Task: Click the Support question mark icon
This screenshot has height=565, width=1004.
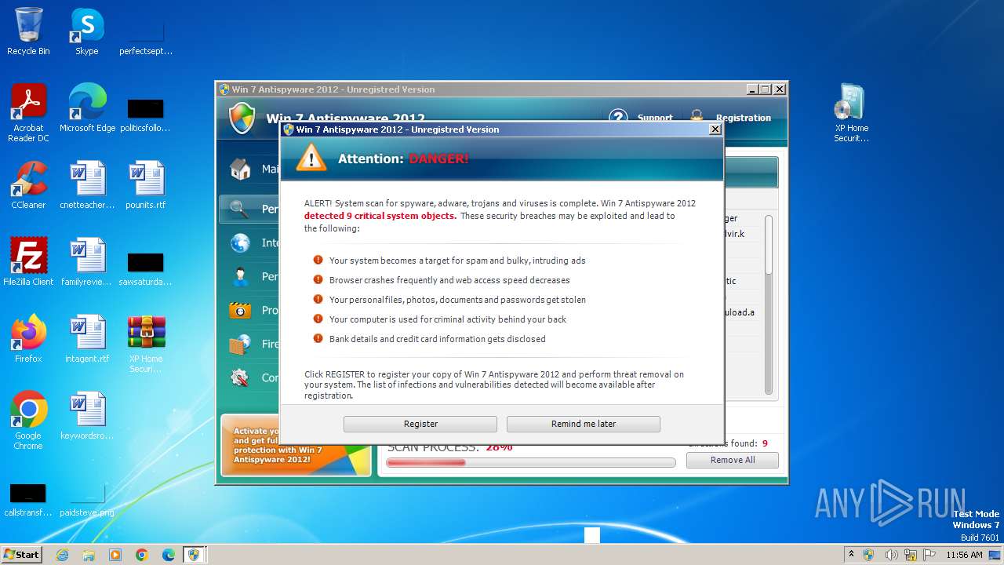Action: [x=618, y=117]
